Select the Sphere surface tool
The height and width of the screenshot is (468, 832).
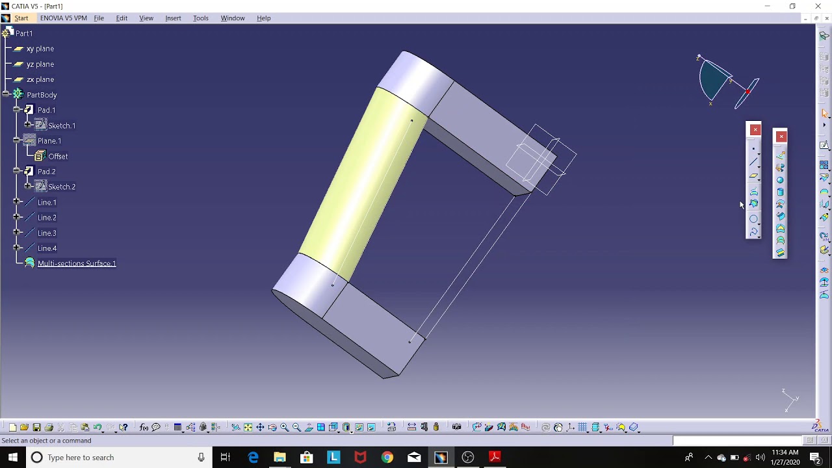tap(781, 180)
